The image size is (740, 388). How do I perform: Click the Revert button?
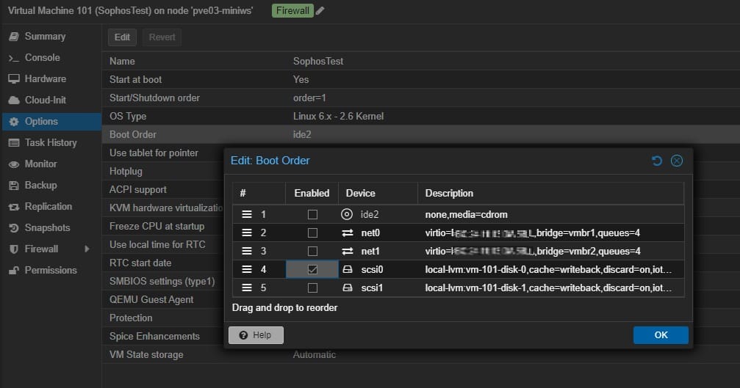(x=162, y=37)
